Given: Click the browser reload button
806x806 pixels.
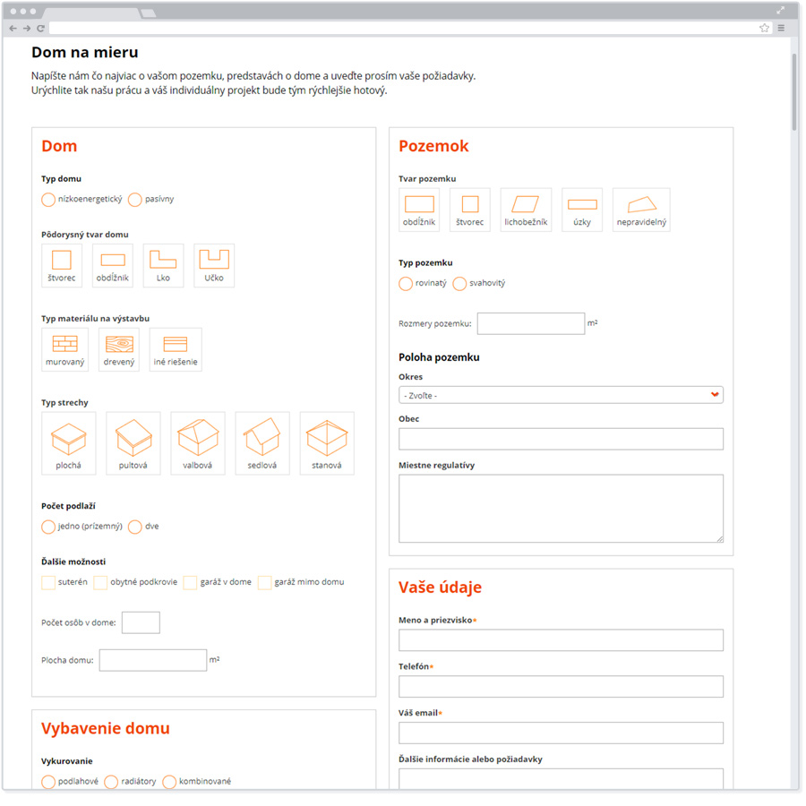Looking at the screenshot, I should [41, 29].
